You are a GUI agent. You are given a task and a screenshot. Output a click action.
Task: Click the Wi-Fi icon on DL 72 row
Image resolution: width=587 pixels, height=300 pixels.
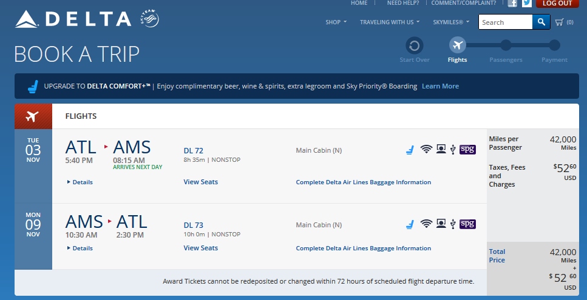pyautogui.click(x=426, y=150)
